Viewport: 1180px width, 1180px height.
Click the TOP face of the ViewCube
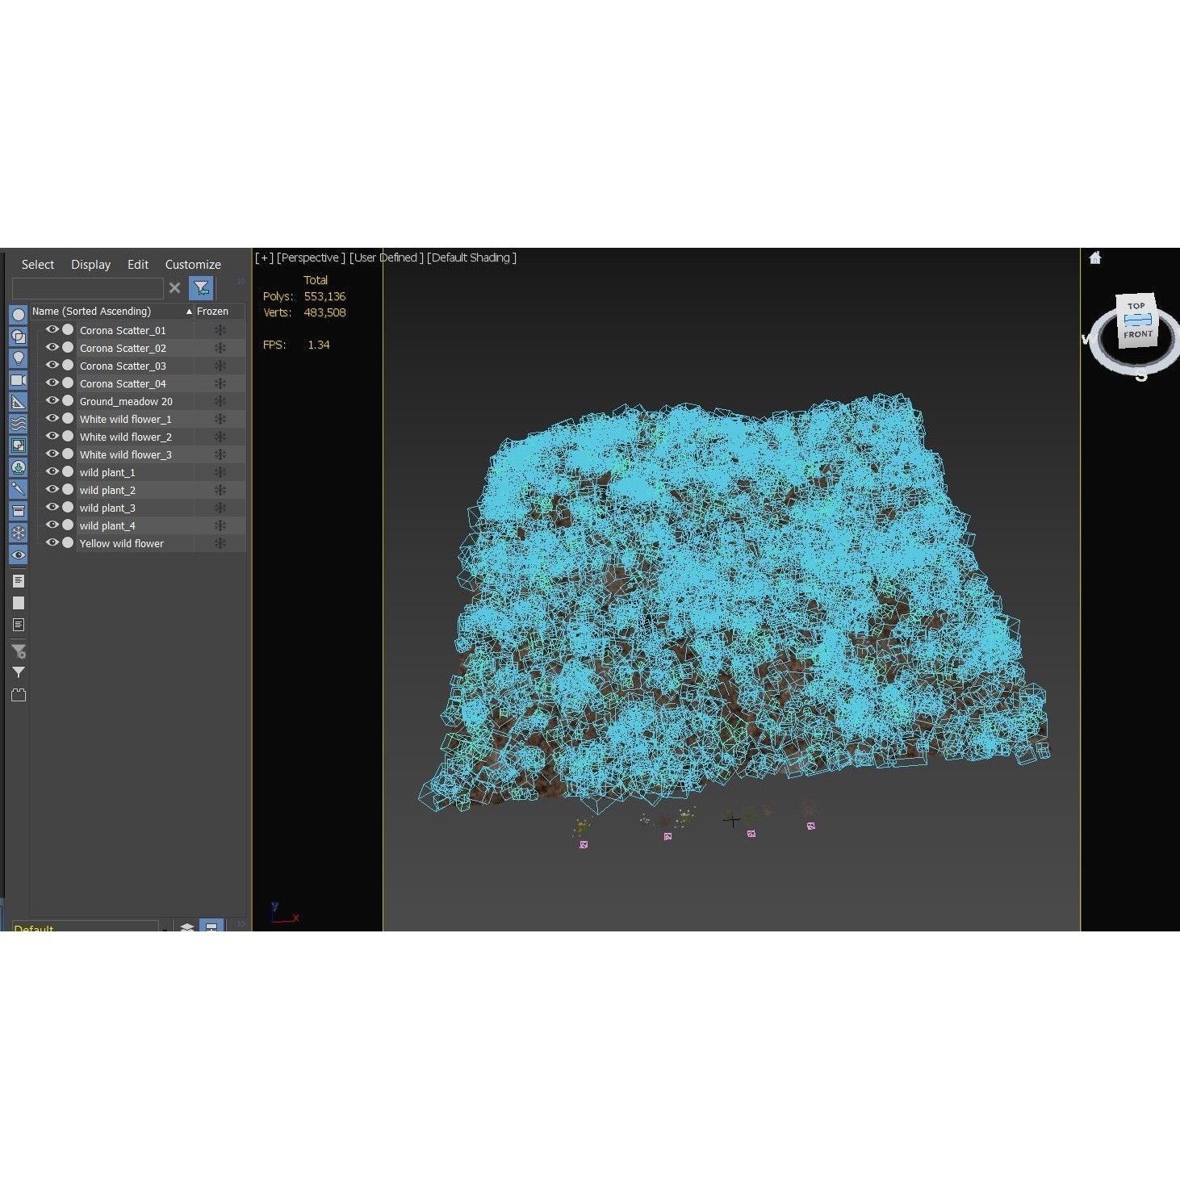point(1136,306)
